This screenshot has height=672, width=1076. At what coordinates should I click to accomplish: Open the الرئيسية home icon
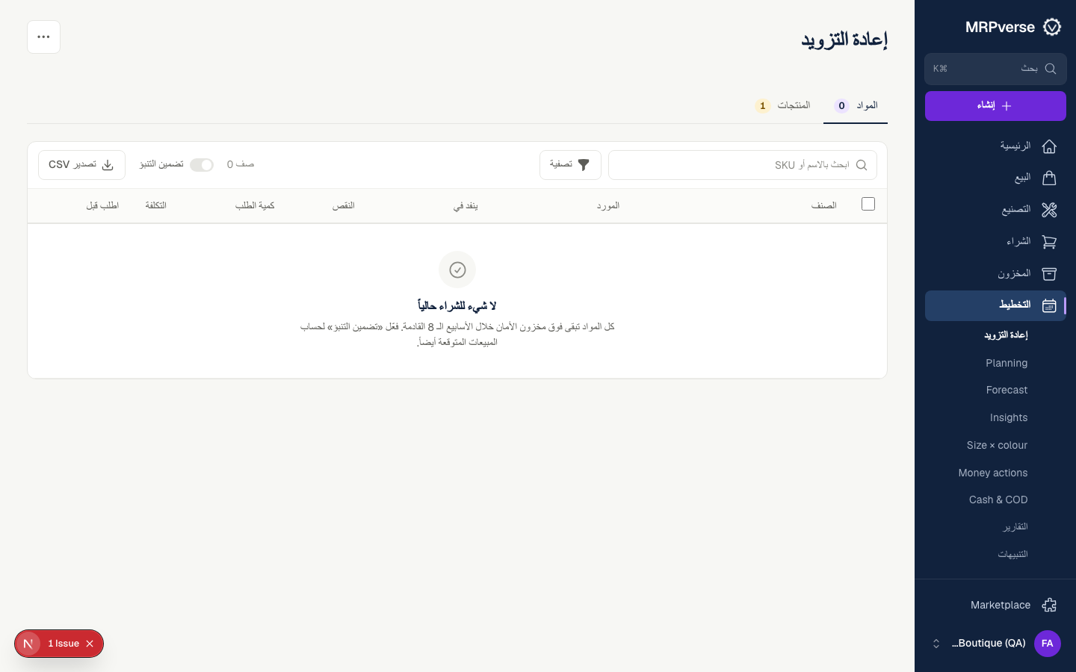pyautogui.click(x=1049, y=146)
